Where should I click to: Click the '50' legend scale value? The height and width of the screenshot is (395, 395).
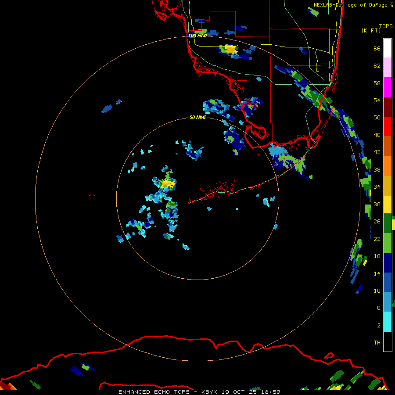[x=377, y=118]
